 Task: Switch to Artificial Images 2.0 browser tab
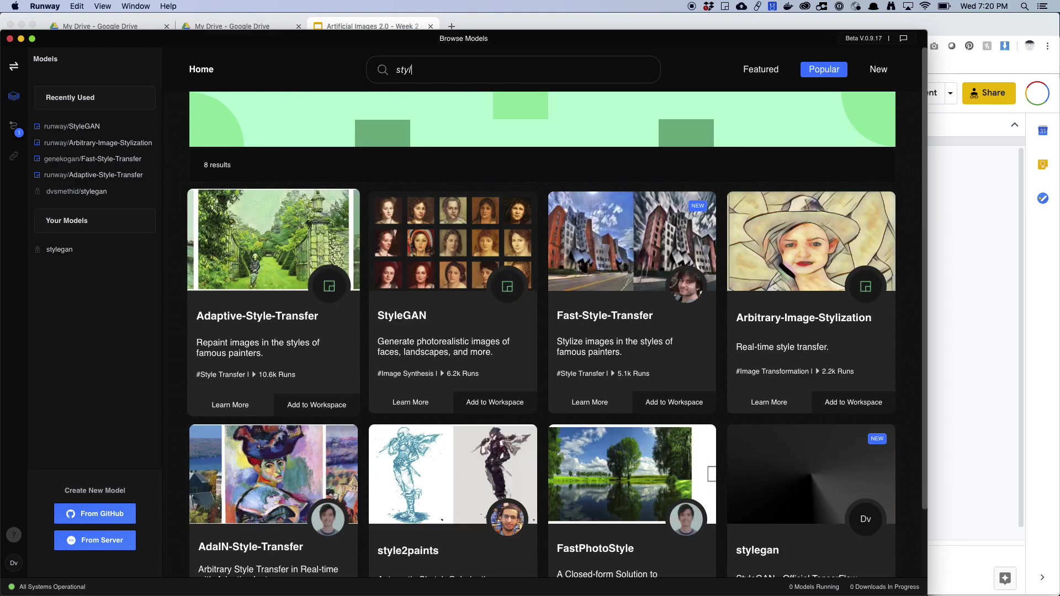pyautogui.click(x=374, y=26)
